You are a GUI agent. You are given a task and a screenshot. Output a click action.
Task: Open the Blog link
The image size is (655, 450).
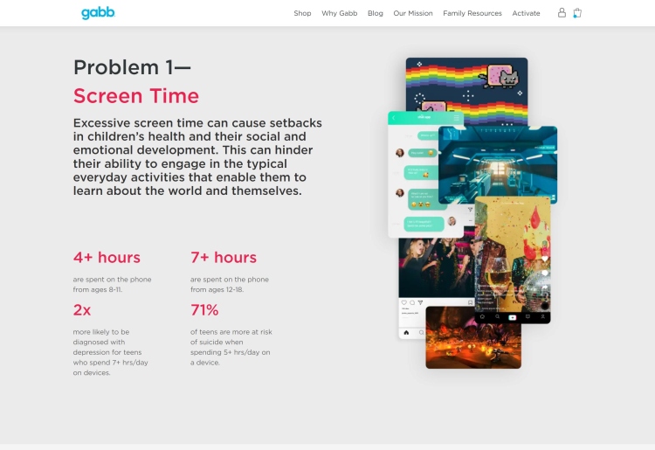point(376,13)
